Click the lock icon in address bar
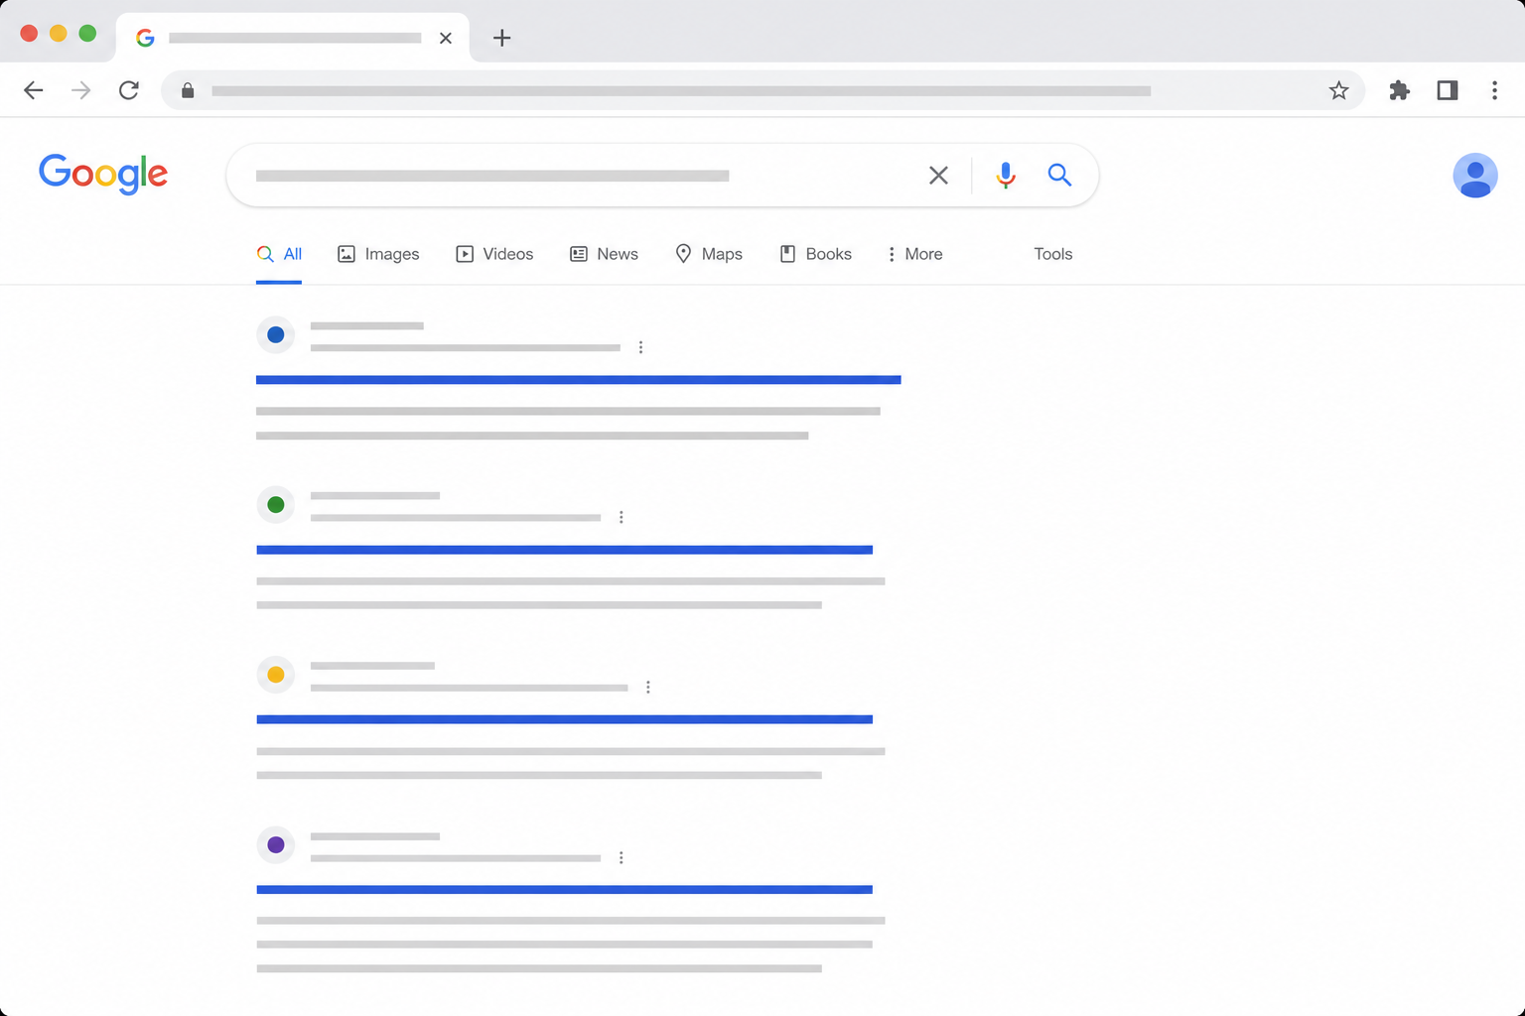The height and width of the screenshot is (1016, 1525). pos(188,90)
